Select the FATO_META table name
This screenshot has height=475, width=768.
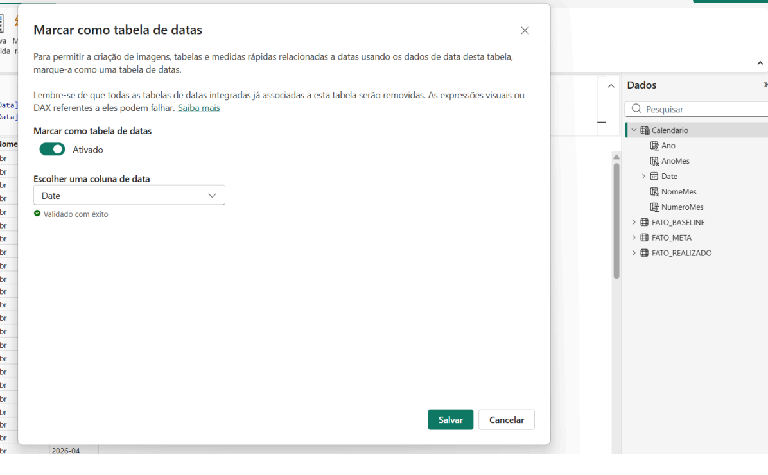click(x=672, y=237)
